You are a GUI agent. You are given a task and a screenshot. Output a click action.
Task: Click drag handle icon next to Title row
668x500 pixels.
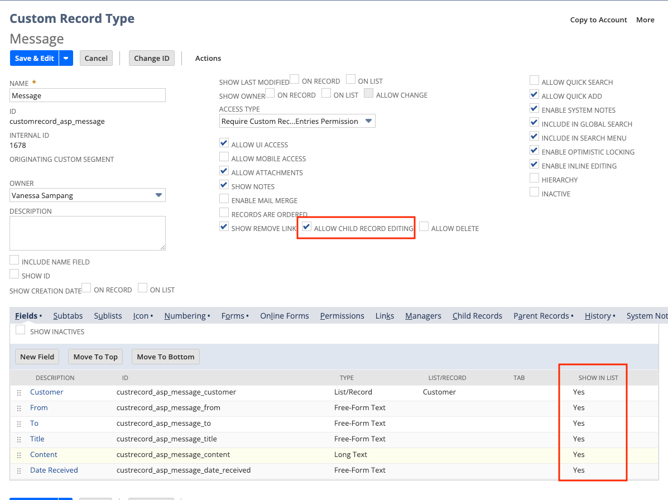click(x=19, y=440)
